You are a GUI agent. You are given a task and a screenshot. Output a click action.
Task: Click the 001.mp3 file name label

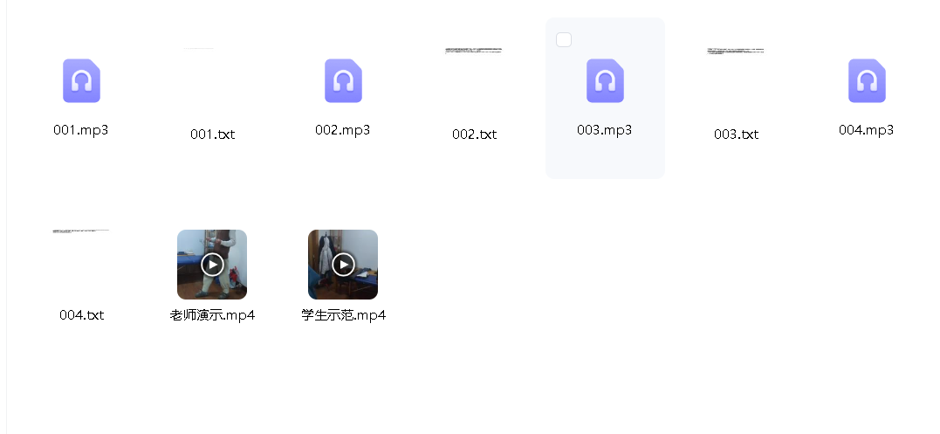81,130
